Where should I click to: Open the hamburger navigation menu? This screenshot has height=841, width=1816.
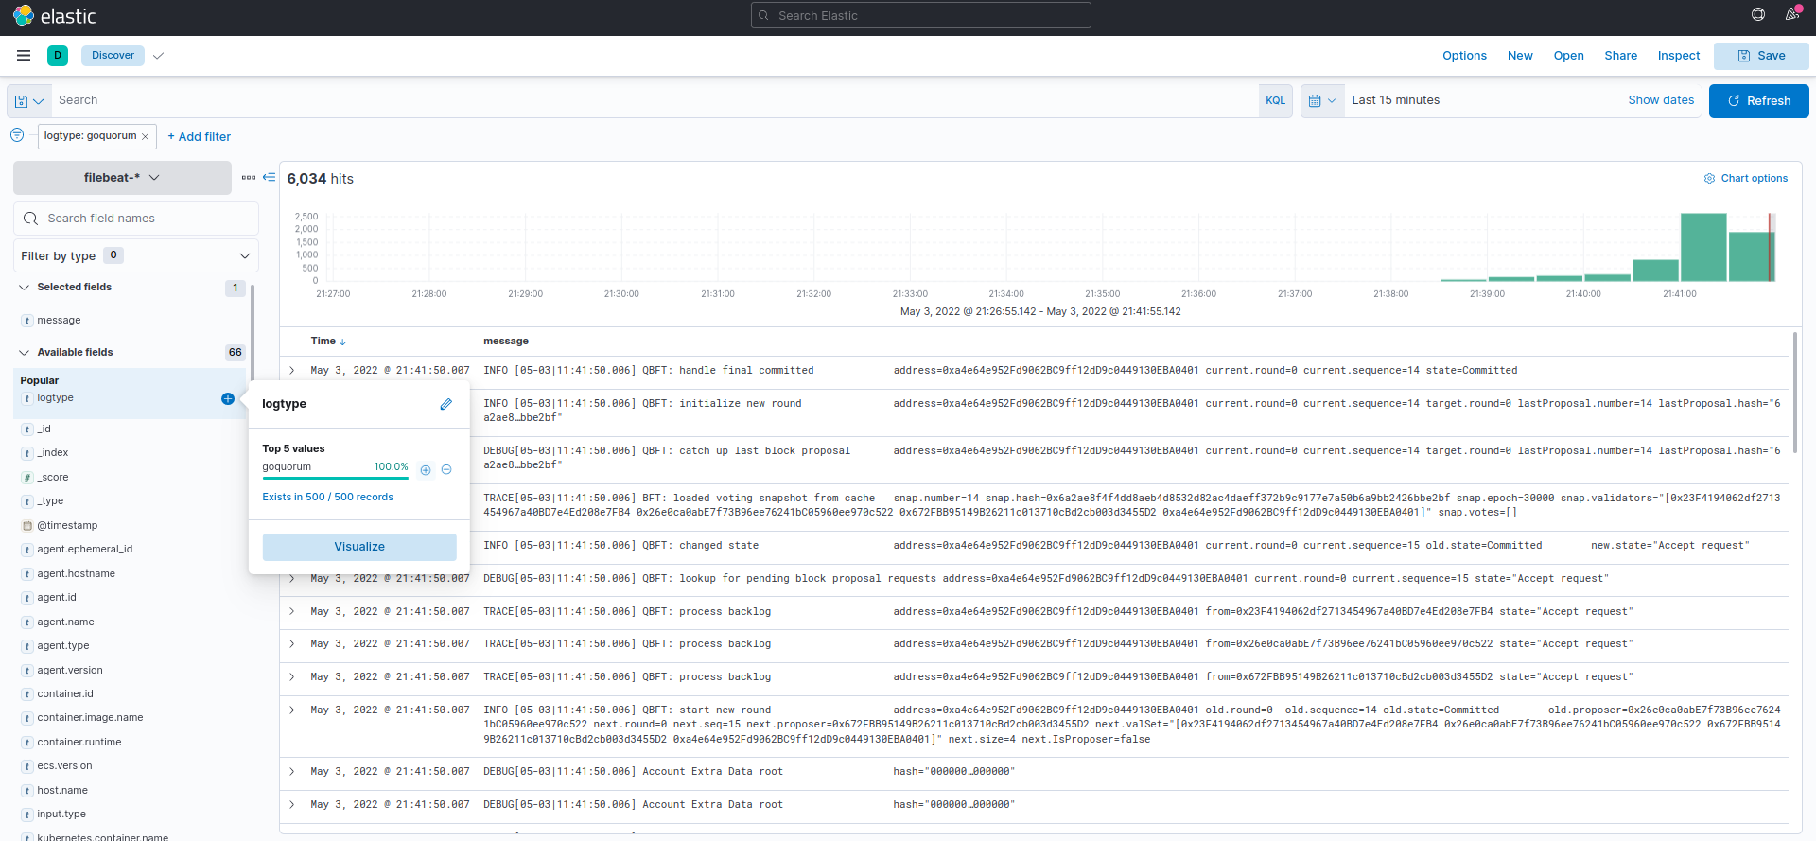24,56
